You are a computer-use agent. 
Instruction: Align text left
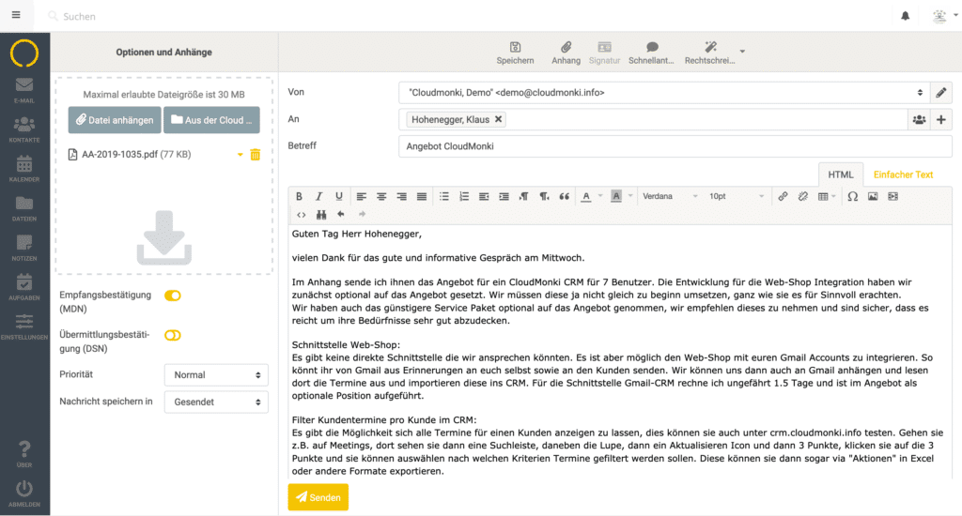point(362,197)
